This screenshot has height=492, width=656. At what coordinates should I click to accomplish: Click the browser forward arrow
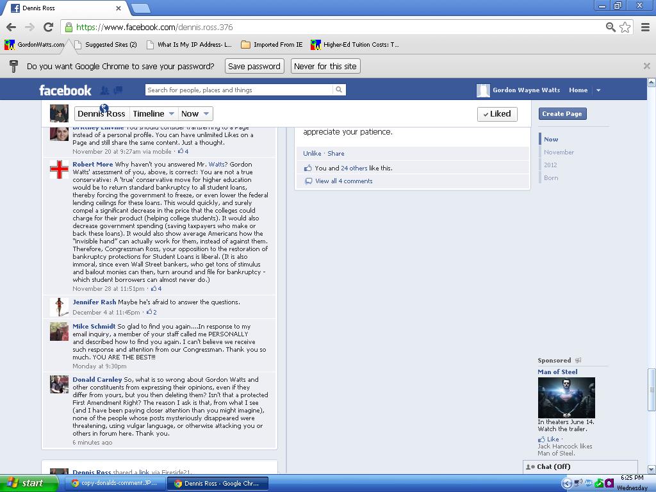pos(29,27)
